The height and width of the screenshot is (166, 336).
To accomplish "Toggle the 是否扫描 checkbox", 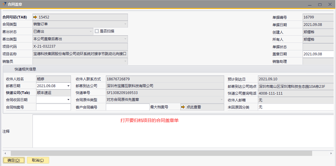I will tap(97, 31).
